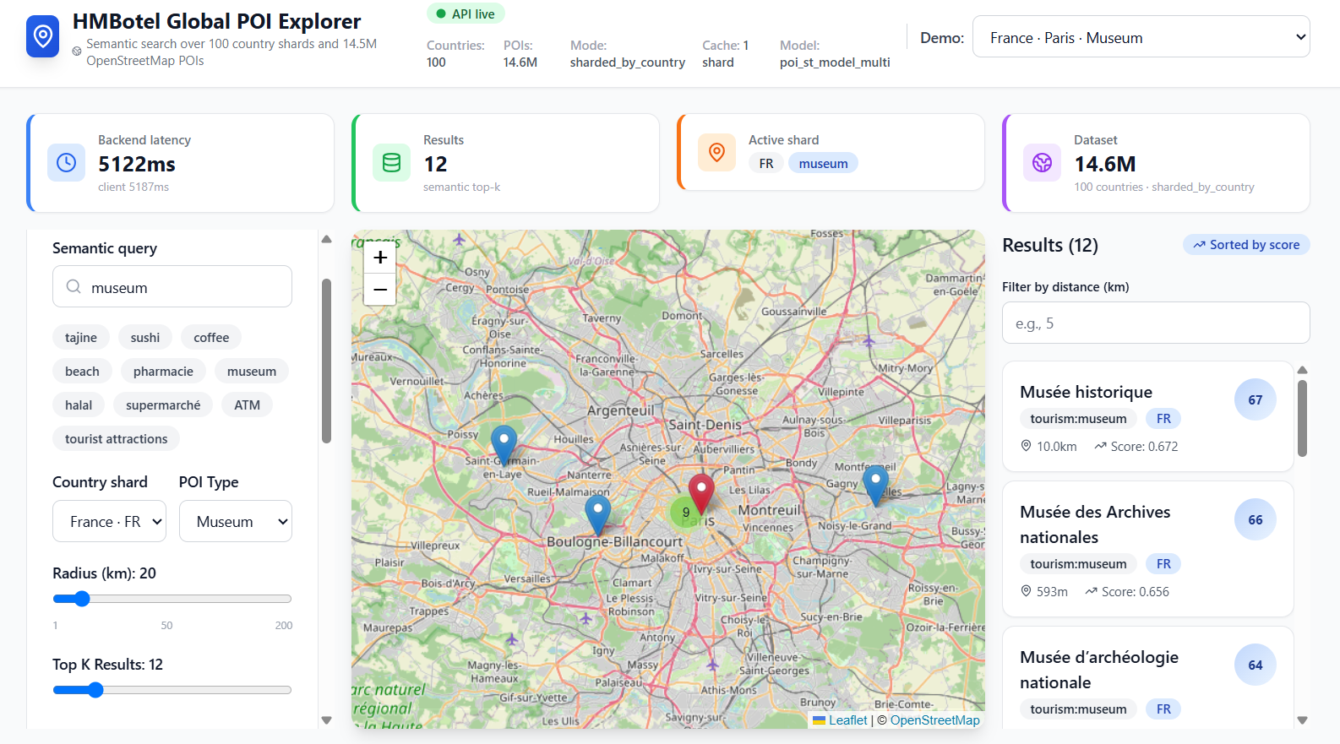Click the green cluster marker labeled 9
Image resolution: width=1340 pixels, height=744 pixels.
click(686, 512)
